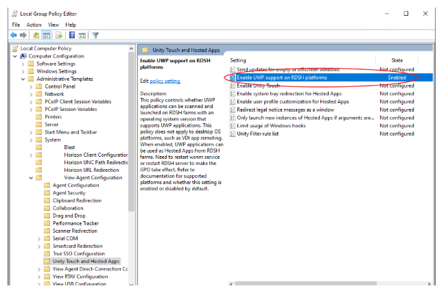Image resolution: width=448 pixels, height=295 pixels.
Task: Collapse the View Agent Configuration folder
Action: tap(31, 177)
